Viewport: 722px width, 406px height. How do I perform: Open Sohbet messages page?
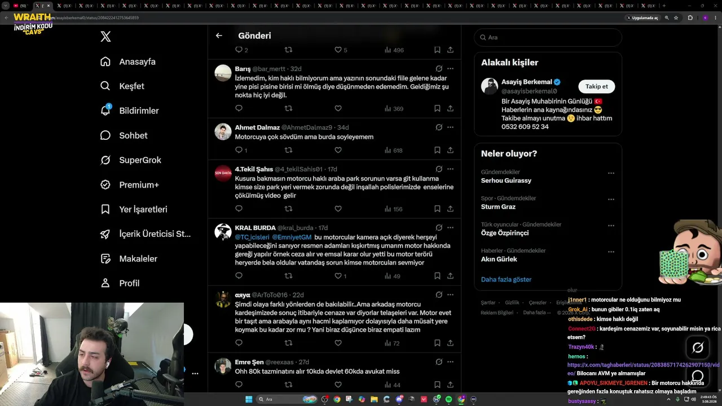(x=124, y=135)
